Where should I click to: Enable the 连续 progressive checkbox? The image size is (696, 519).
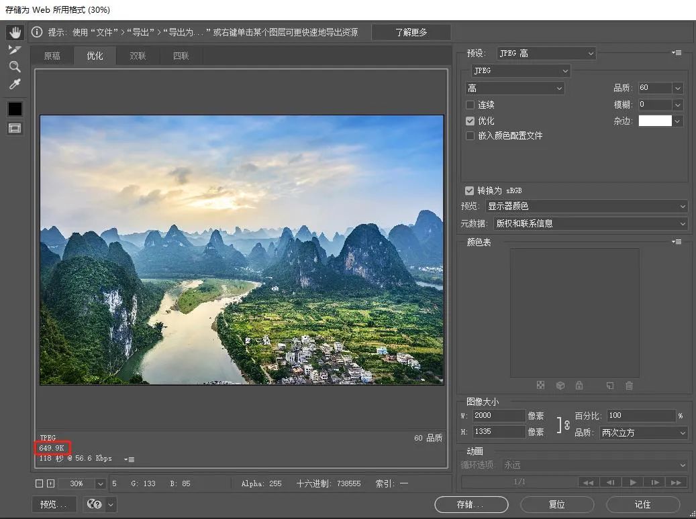(x=470, y=105)
